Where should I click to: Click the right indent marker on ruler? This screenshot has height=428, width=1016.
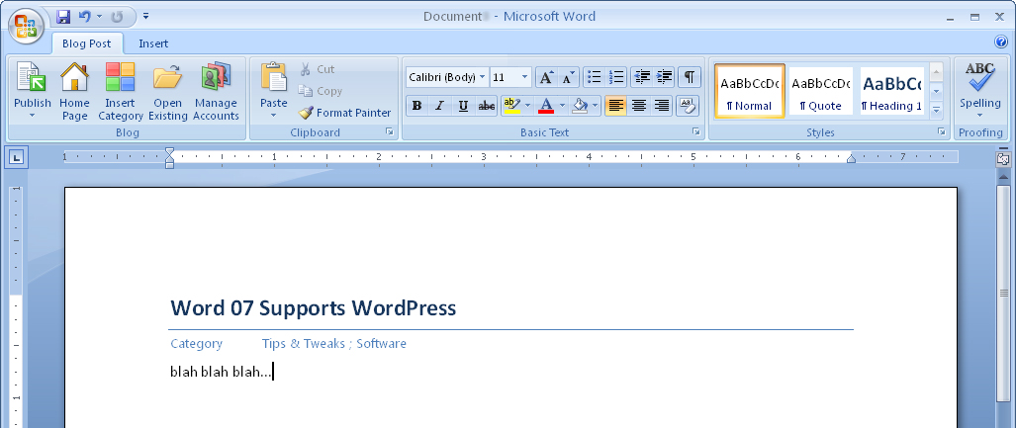852,159
